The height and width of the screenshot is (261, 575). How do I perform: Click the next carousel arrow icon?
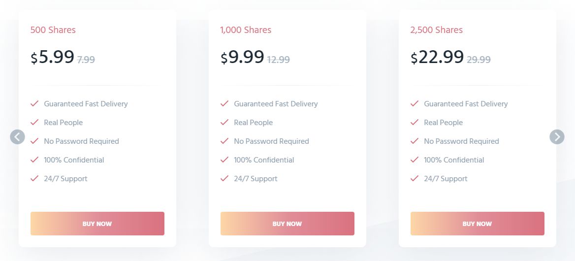click(557, 137)
